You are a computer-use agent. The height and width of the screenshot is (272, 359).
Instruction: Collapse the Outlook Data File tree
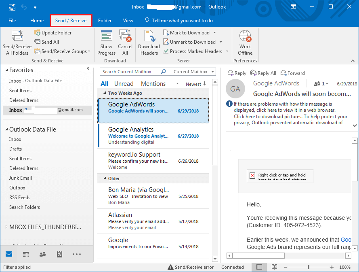(6, 130)
